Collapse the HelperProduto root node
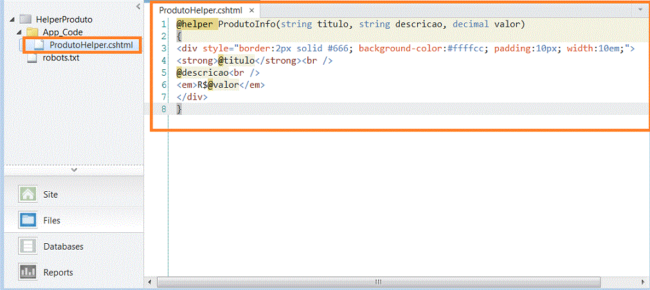Viewport: 650px width, 290px height. [x=12, y=19]
